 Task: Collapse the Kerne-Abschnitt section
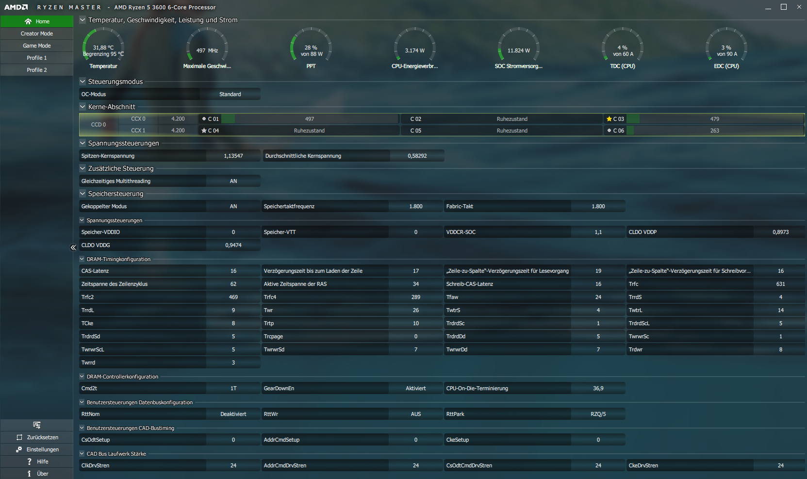(x=82, y=107)
